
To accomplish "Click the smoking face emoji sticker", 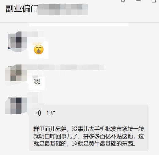I will [x=39, y=50].
